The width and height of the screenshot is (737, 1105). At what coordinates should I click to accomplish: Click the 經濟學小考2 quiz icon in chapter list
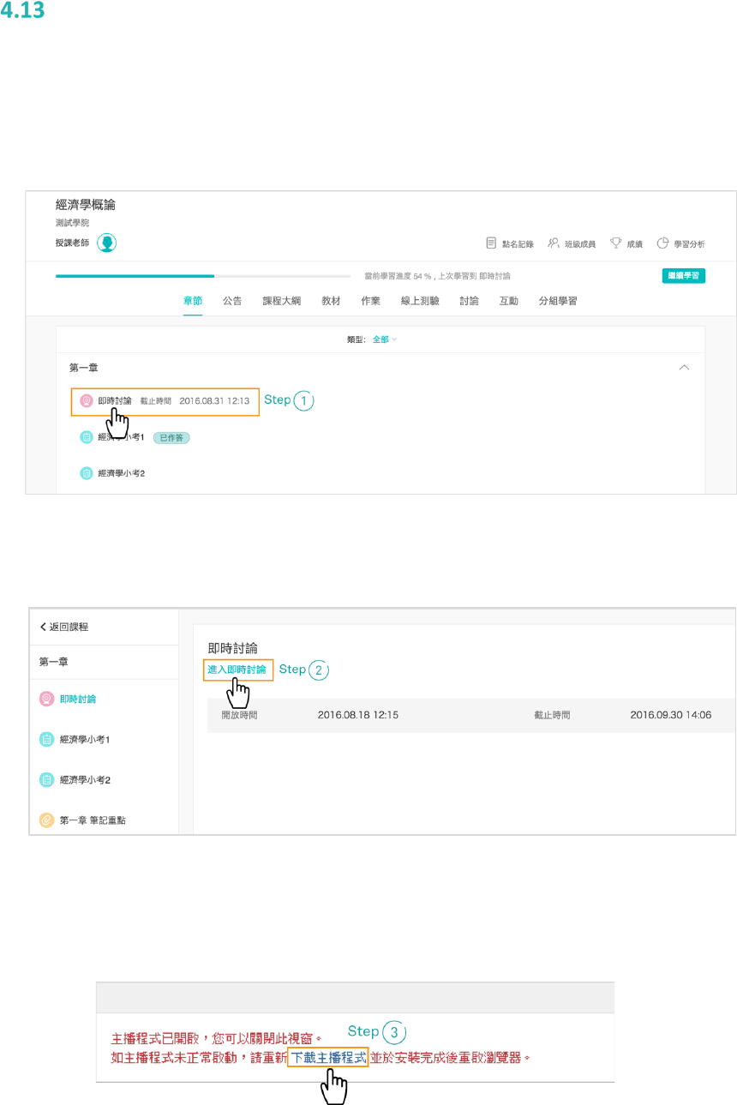click(x=86, y=472)
